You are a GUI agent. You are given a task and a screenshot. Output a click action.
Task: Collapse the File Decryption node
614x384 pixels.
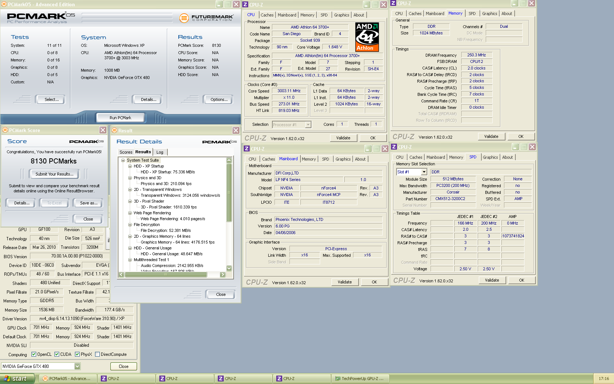point(130,225)
